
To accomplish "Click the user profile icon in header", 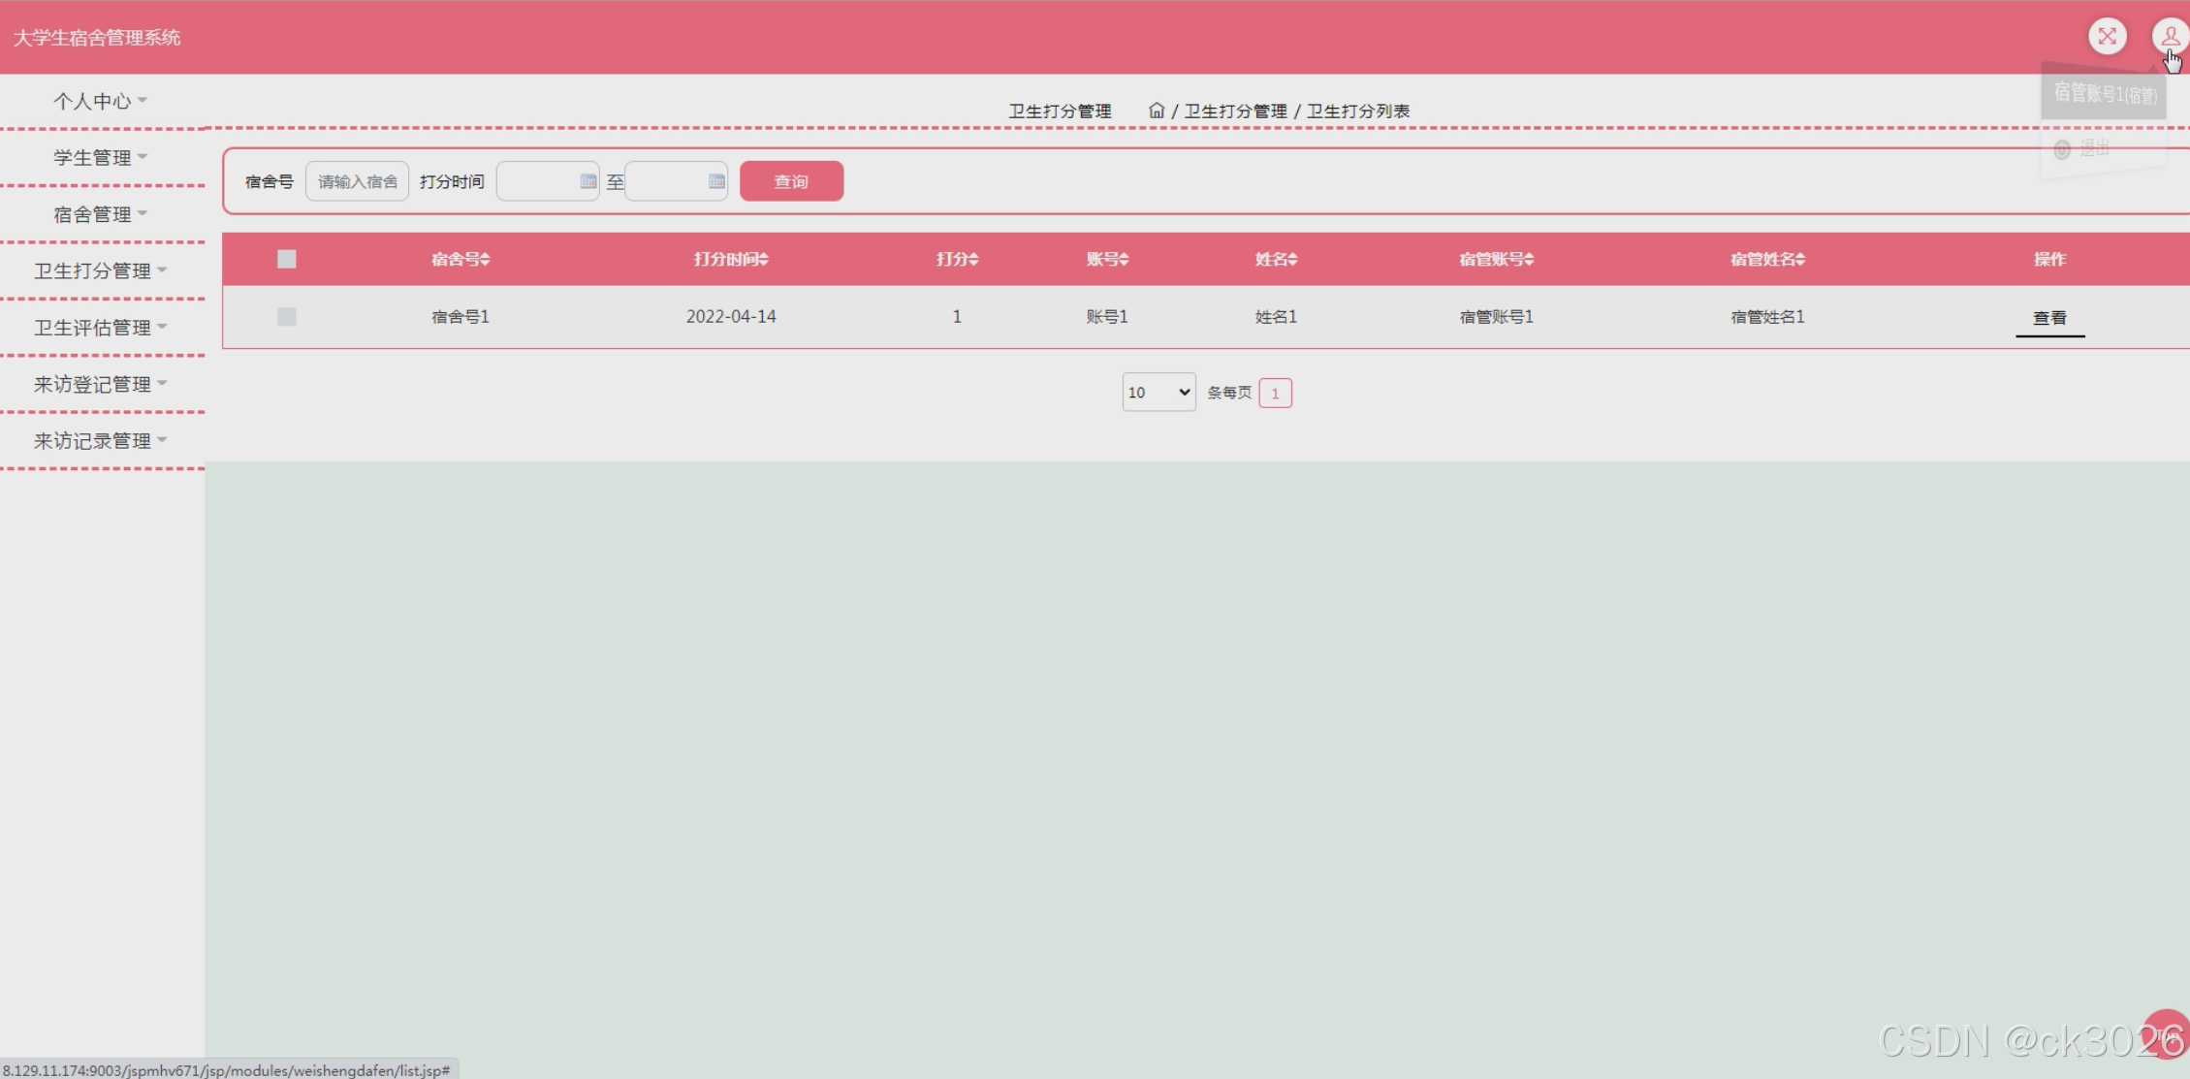I will pyautogui.click(x=2170, y=37).
